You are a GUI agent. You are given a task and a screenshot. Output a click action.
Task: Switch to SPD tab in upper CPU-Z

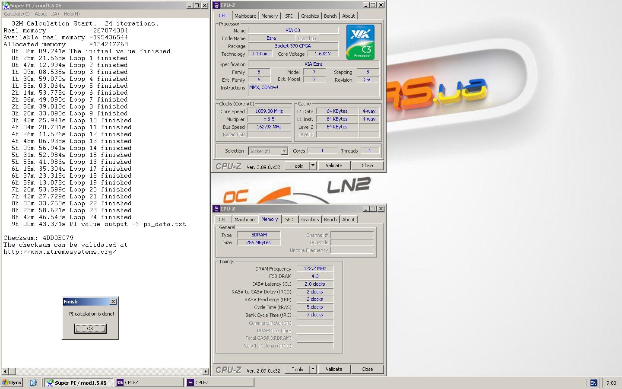289,16
